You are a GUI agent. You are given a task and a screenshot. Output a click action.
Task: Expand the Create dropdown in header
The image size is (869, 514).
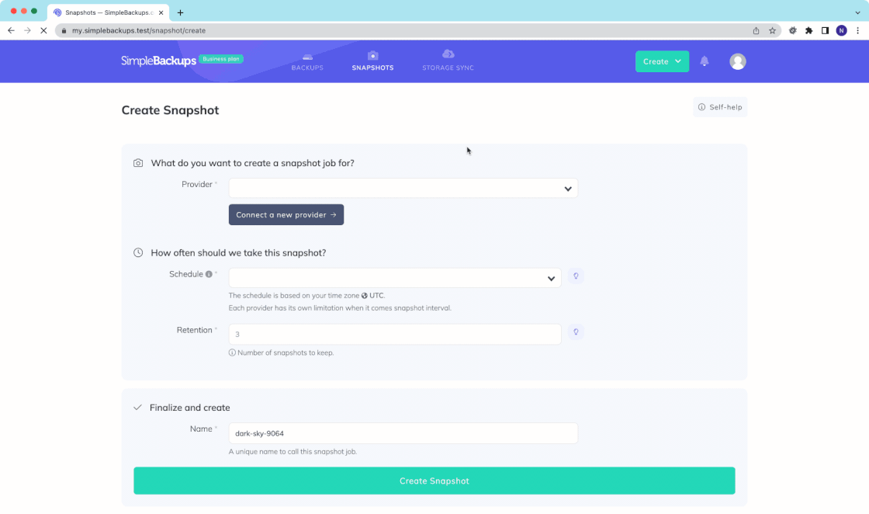(x=662, y=61)
